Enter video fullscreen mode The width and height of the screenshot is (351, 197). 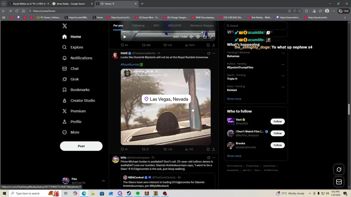211,37
